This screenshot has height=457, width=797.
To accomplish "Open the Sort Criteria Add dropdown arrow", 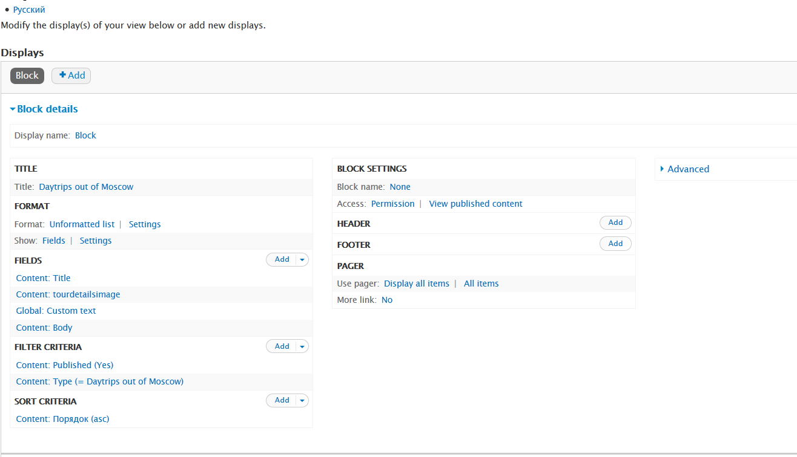I will click(x=302, y=400).
